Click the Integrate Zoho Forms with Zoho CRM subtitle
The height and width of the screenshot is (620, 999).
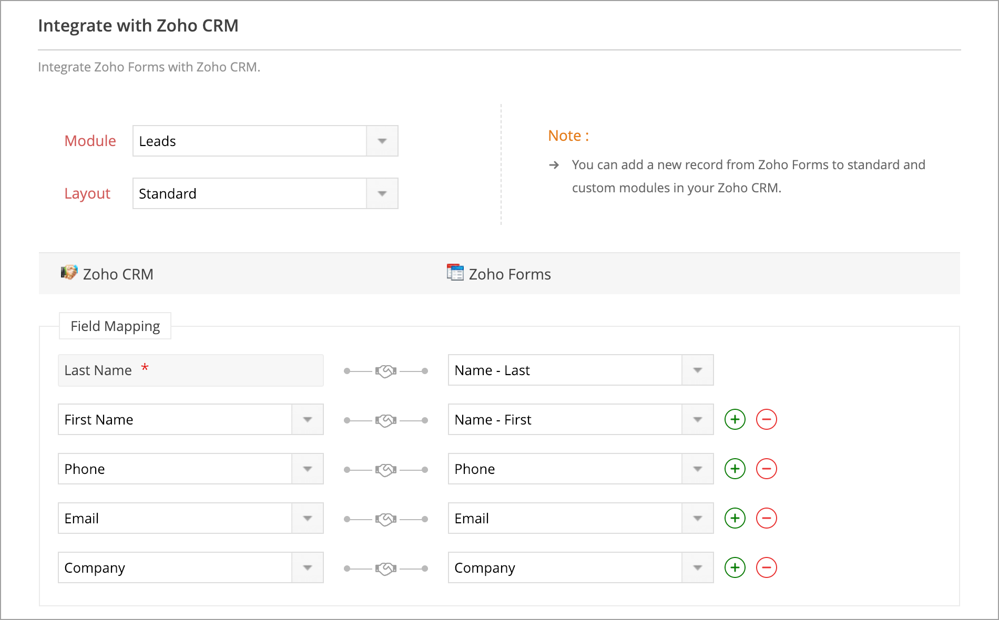pyautogui.click(x=149, y=67)
